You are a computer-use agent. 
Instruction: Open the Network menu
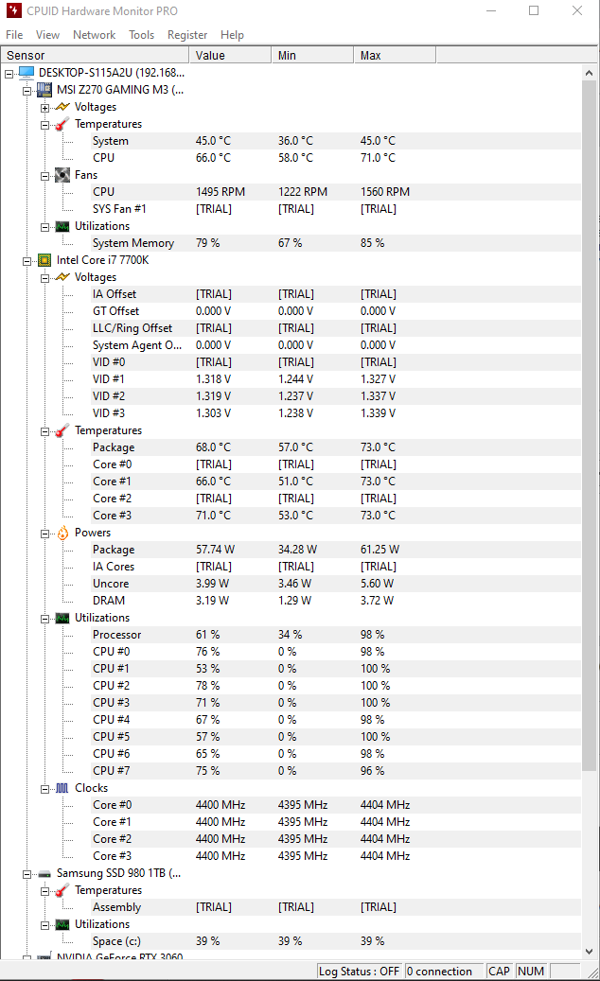[x=94, y=35]
